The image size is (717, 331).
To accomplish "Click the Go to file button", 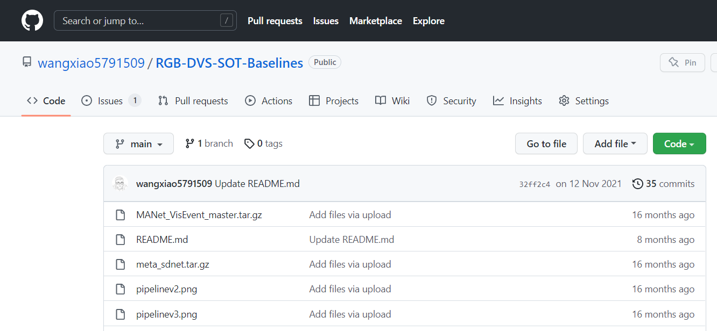I will (546, 143).
